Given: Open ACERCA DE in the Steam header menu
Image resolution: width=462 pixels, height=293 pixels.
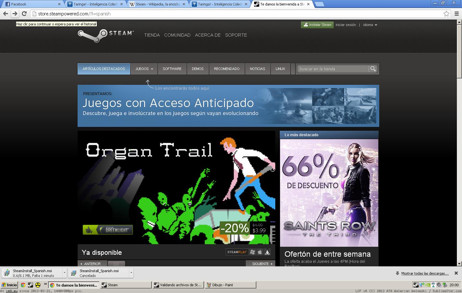Looking at the screenshot, I should (208, 35).
